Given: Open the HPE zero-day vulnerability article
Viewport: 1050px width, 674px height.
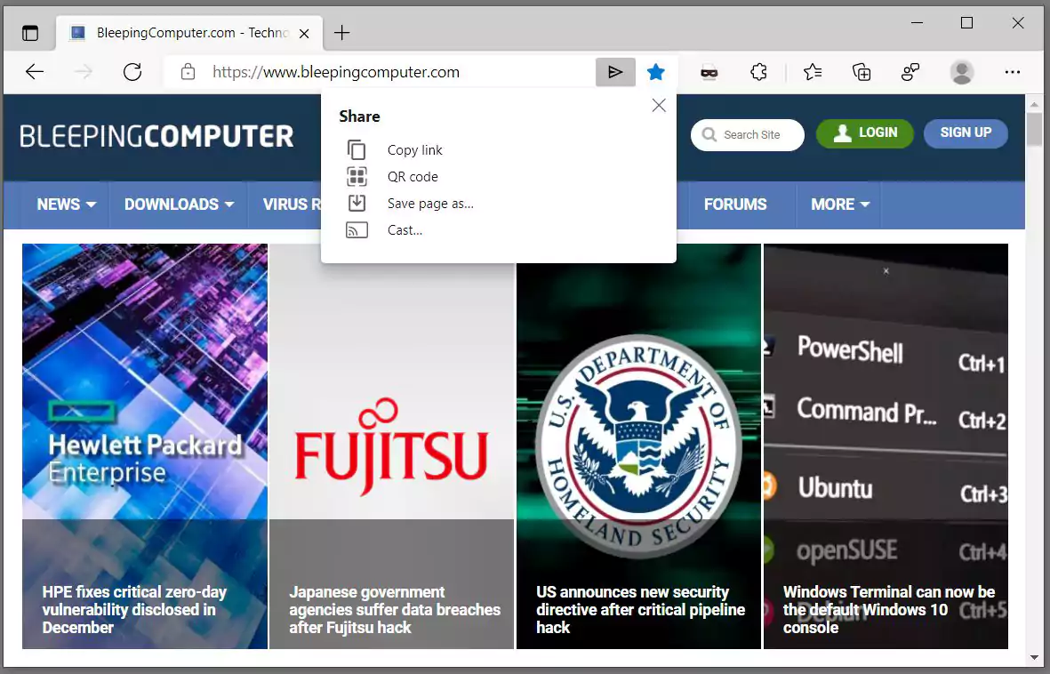Looking at the screenshot, I should pos(134,610).
